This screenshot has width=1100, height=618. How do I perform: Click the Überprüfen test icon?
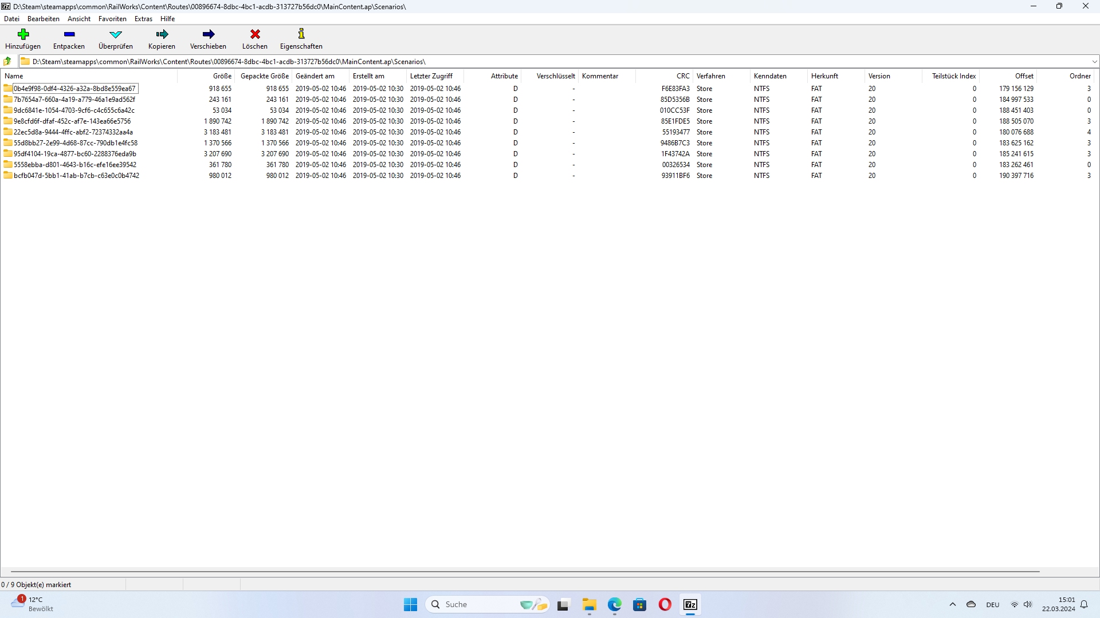[x=115, y=34]
